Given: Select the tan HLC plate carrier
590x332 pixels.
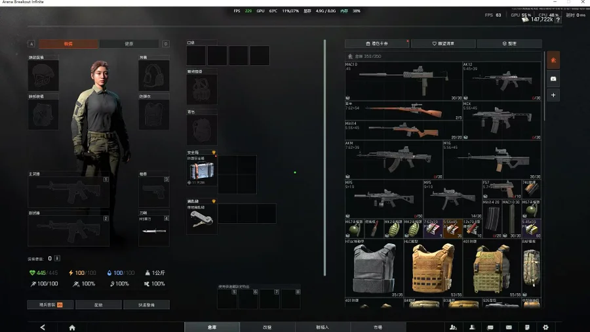Looking at the screenshot, I should 433,268.
